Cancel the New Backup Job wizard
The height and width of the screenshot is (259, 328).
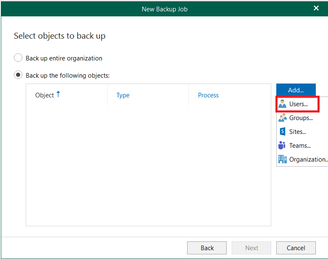click(x=296, y=248)
